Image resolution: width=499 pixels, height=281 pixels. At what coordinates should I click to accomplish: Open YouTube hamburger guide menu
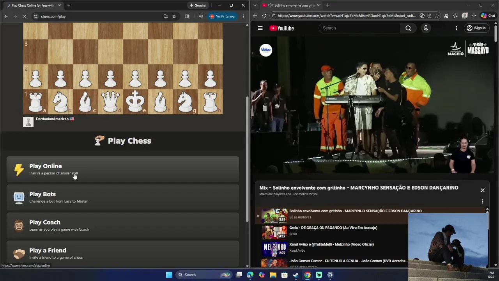click(x=260, y=28)
